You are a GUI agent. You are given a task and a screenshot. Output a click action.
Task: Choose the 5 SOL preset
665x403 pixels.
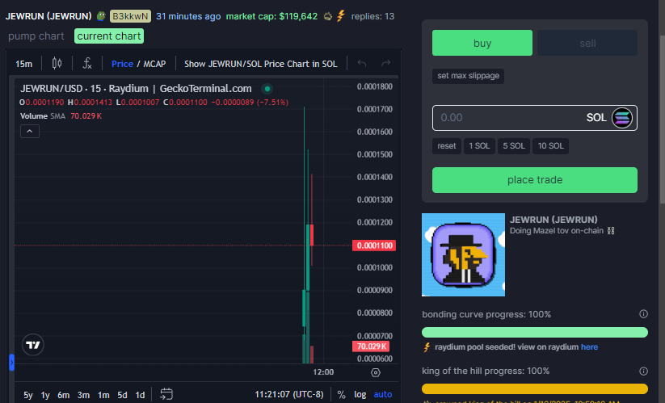click(514, 146)
